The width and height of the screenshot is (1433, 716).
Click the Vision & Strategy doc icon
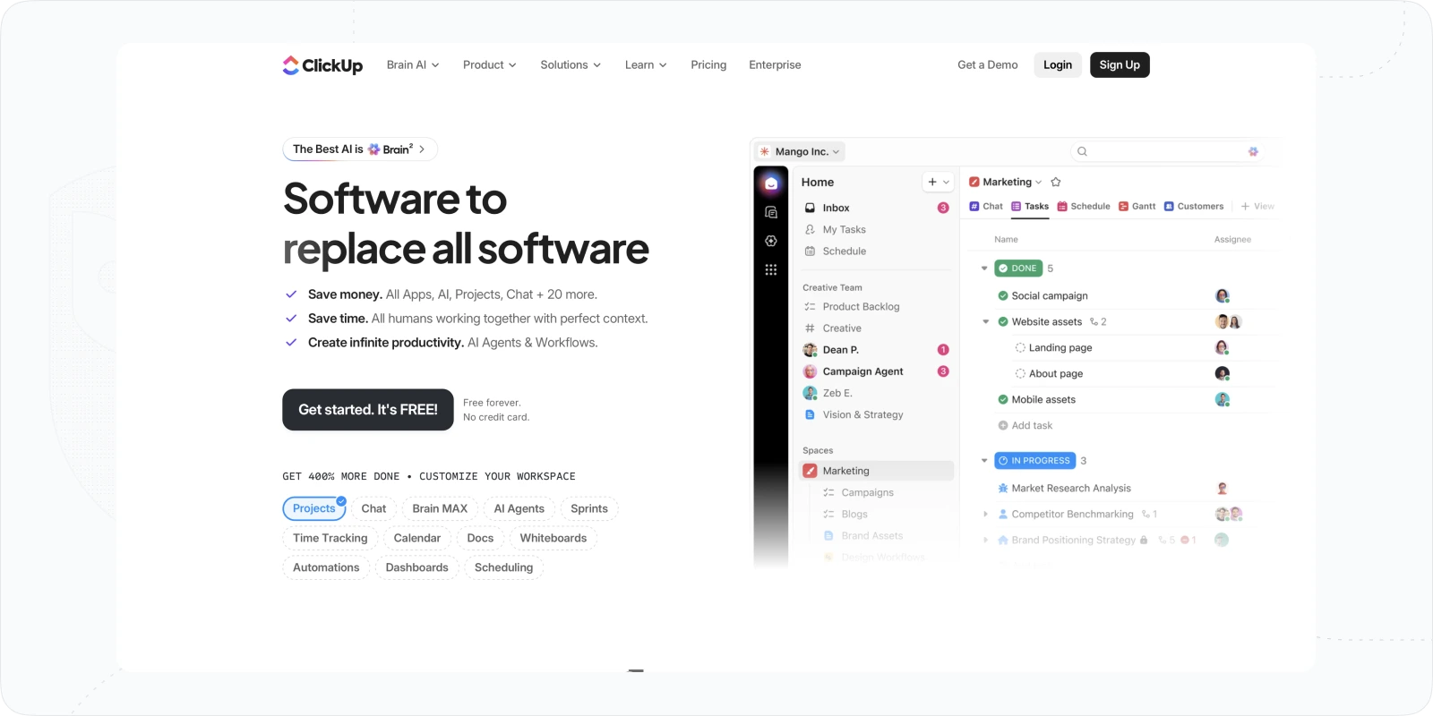click(x=810, y=414)
